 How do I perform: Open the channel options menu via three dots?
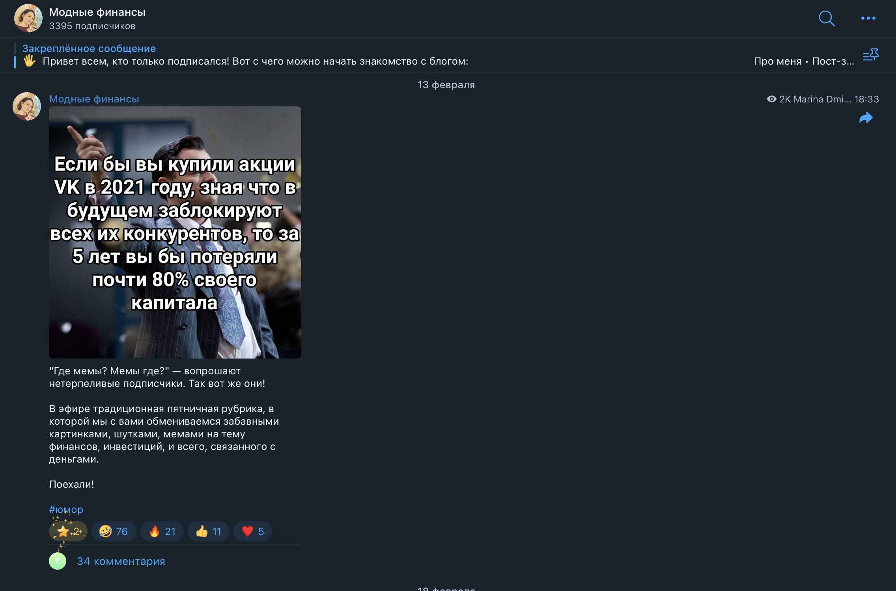tap(867, 18)
